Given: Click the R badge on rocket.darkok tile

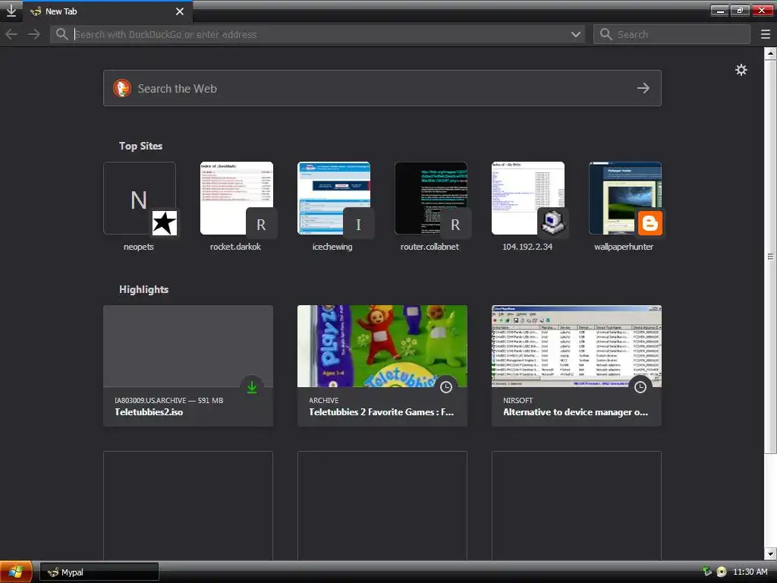Looking at the screenshot, I should point(261,224).
